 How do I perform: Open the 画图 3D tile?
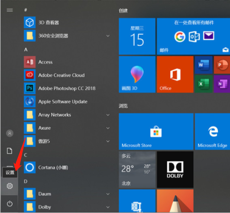pyautogui.click(x=137, y=75)
